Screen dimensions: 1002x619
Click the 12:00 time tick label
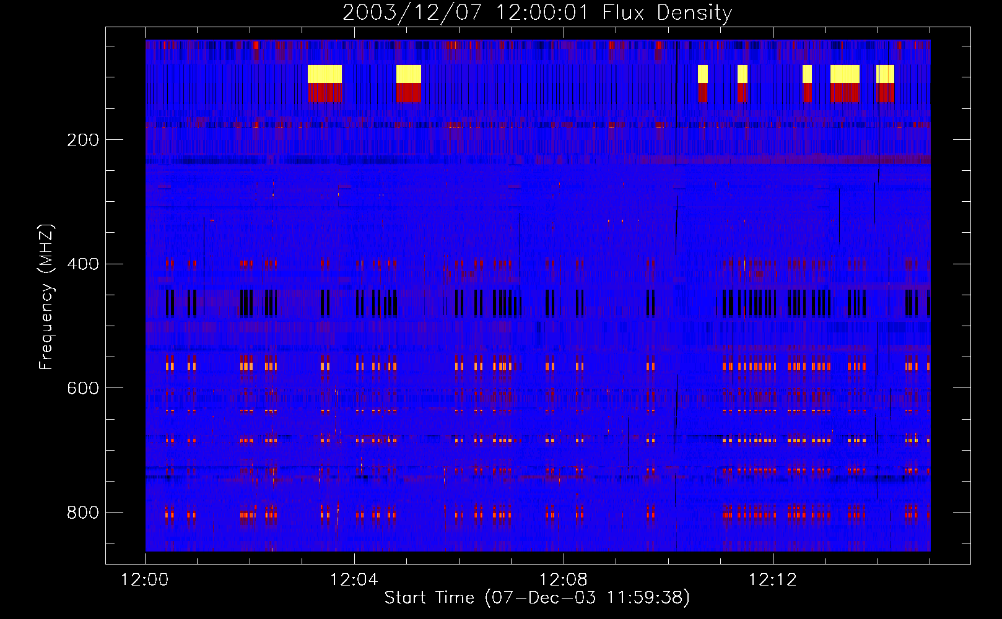coord(145,580)
